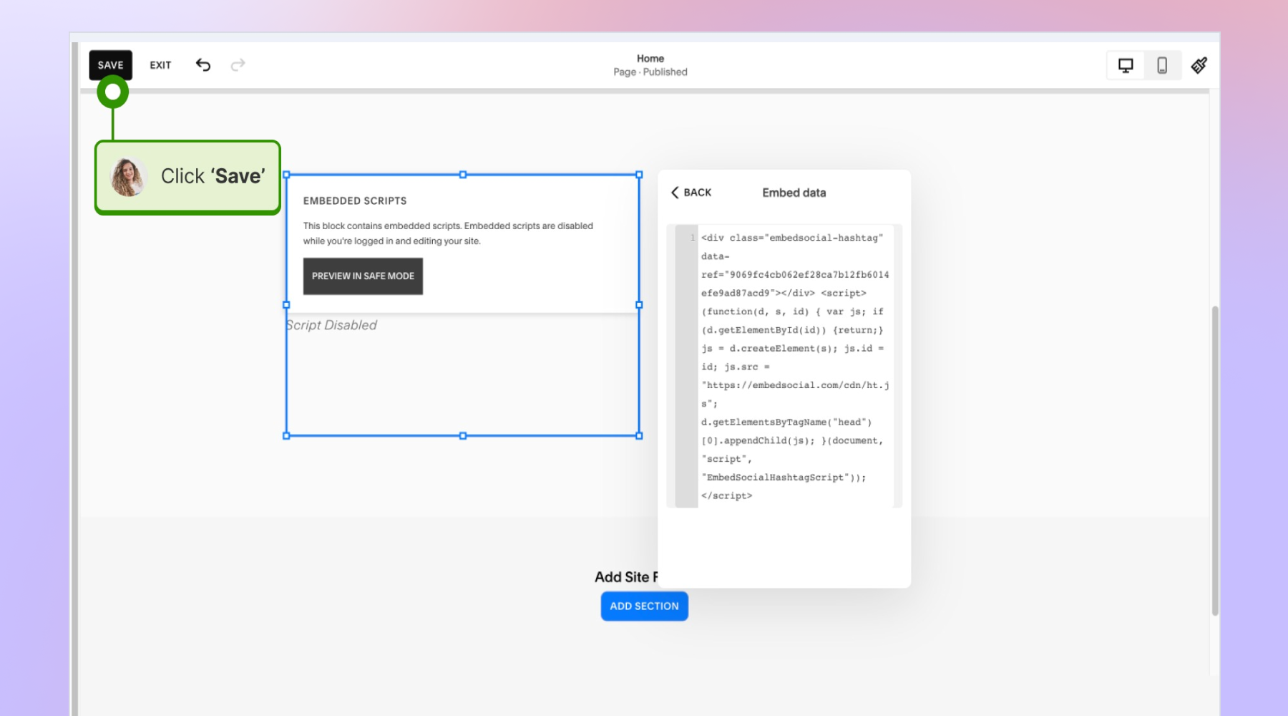This screenshot has height=716, width=1288.
Task: Click the bottom-right corner handle of block
Action: click(x=639, y=435)
